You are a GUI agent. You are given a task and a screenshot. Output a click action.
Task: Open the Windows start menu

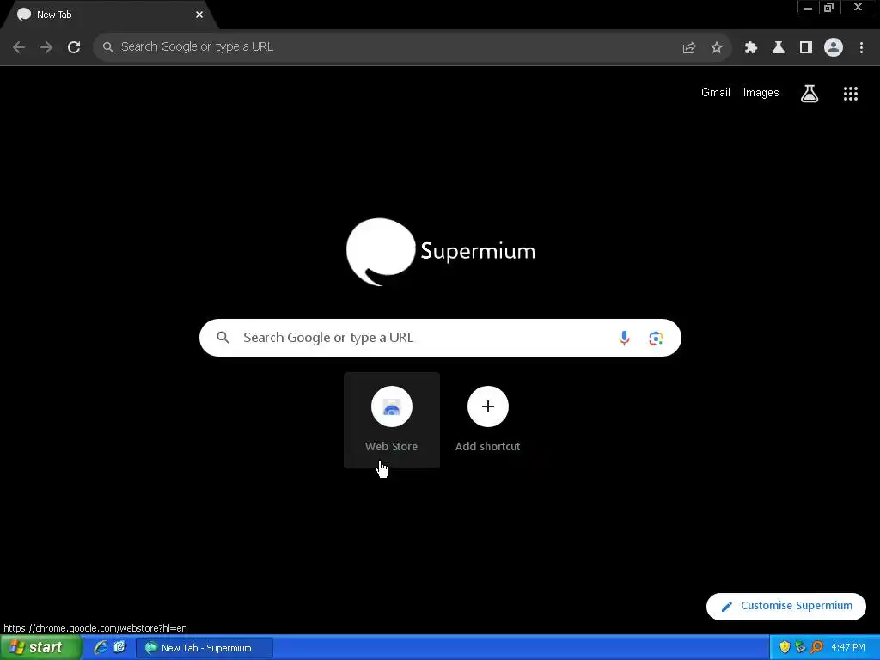40,648
